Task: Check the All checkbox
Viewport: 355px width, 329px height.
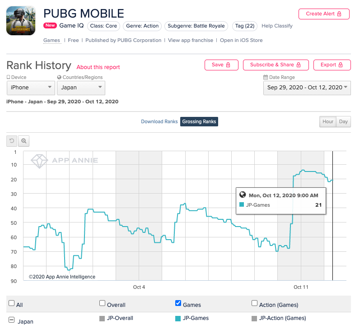Action: [12, 304]
